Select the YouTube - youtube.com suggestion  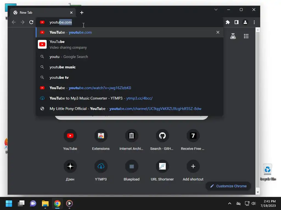130,32
